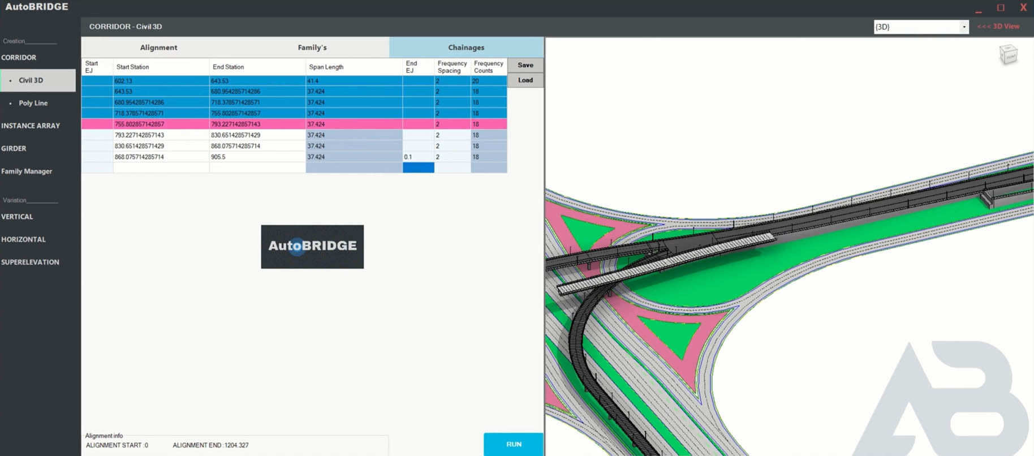Click the RUN button
Screen dimensions: 1034x456
click(x=514, y=444)
